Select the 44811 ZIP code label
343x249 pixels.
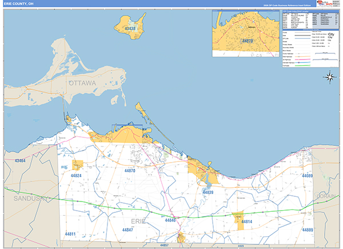71,234
